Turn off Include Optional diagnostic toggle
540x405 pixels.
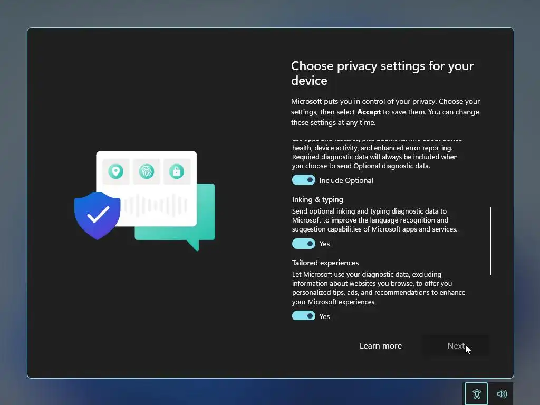(303, 180)
